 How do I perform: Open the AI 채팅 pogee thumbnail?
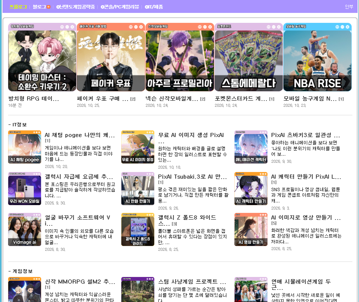pyautogui.click(x=25, y=147)
